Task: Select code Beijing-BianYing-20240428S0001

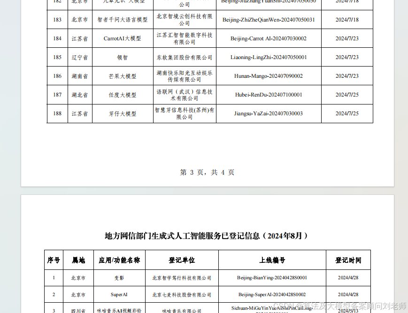Action: tap(272, 278)
